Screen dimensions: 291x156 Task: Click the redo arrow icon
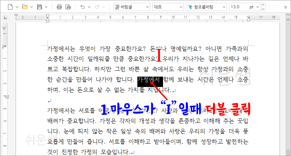(97, 7)
